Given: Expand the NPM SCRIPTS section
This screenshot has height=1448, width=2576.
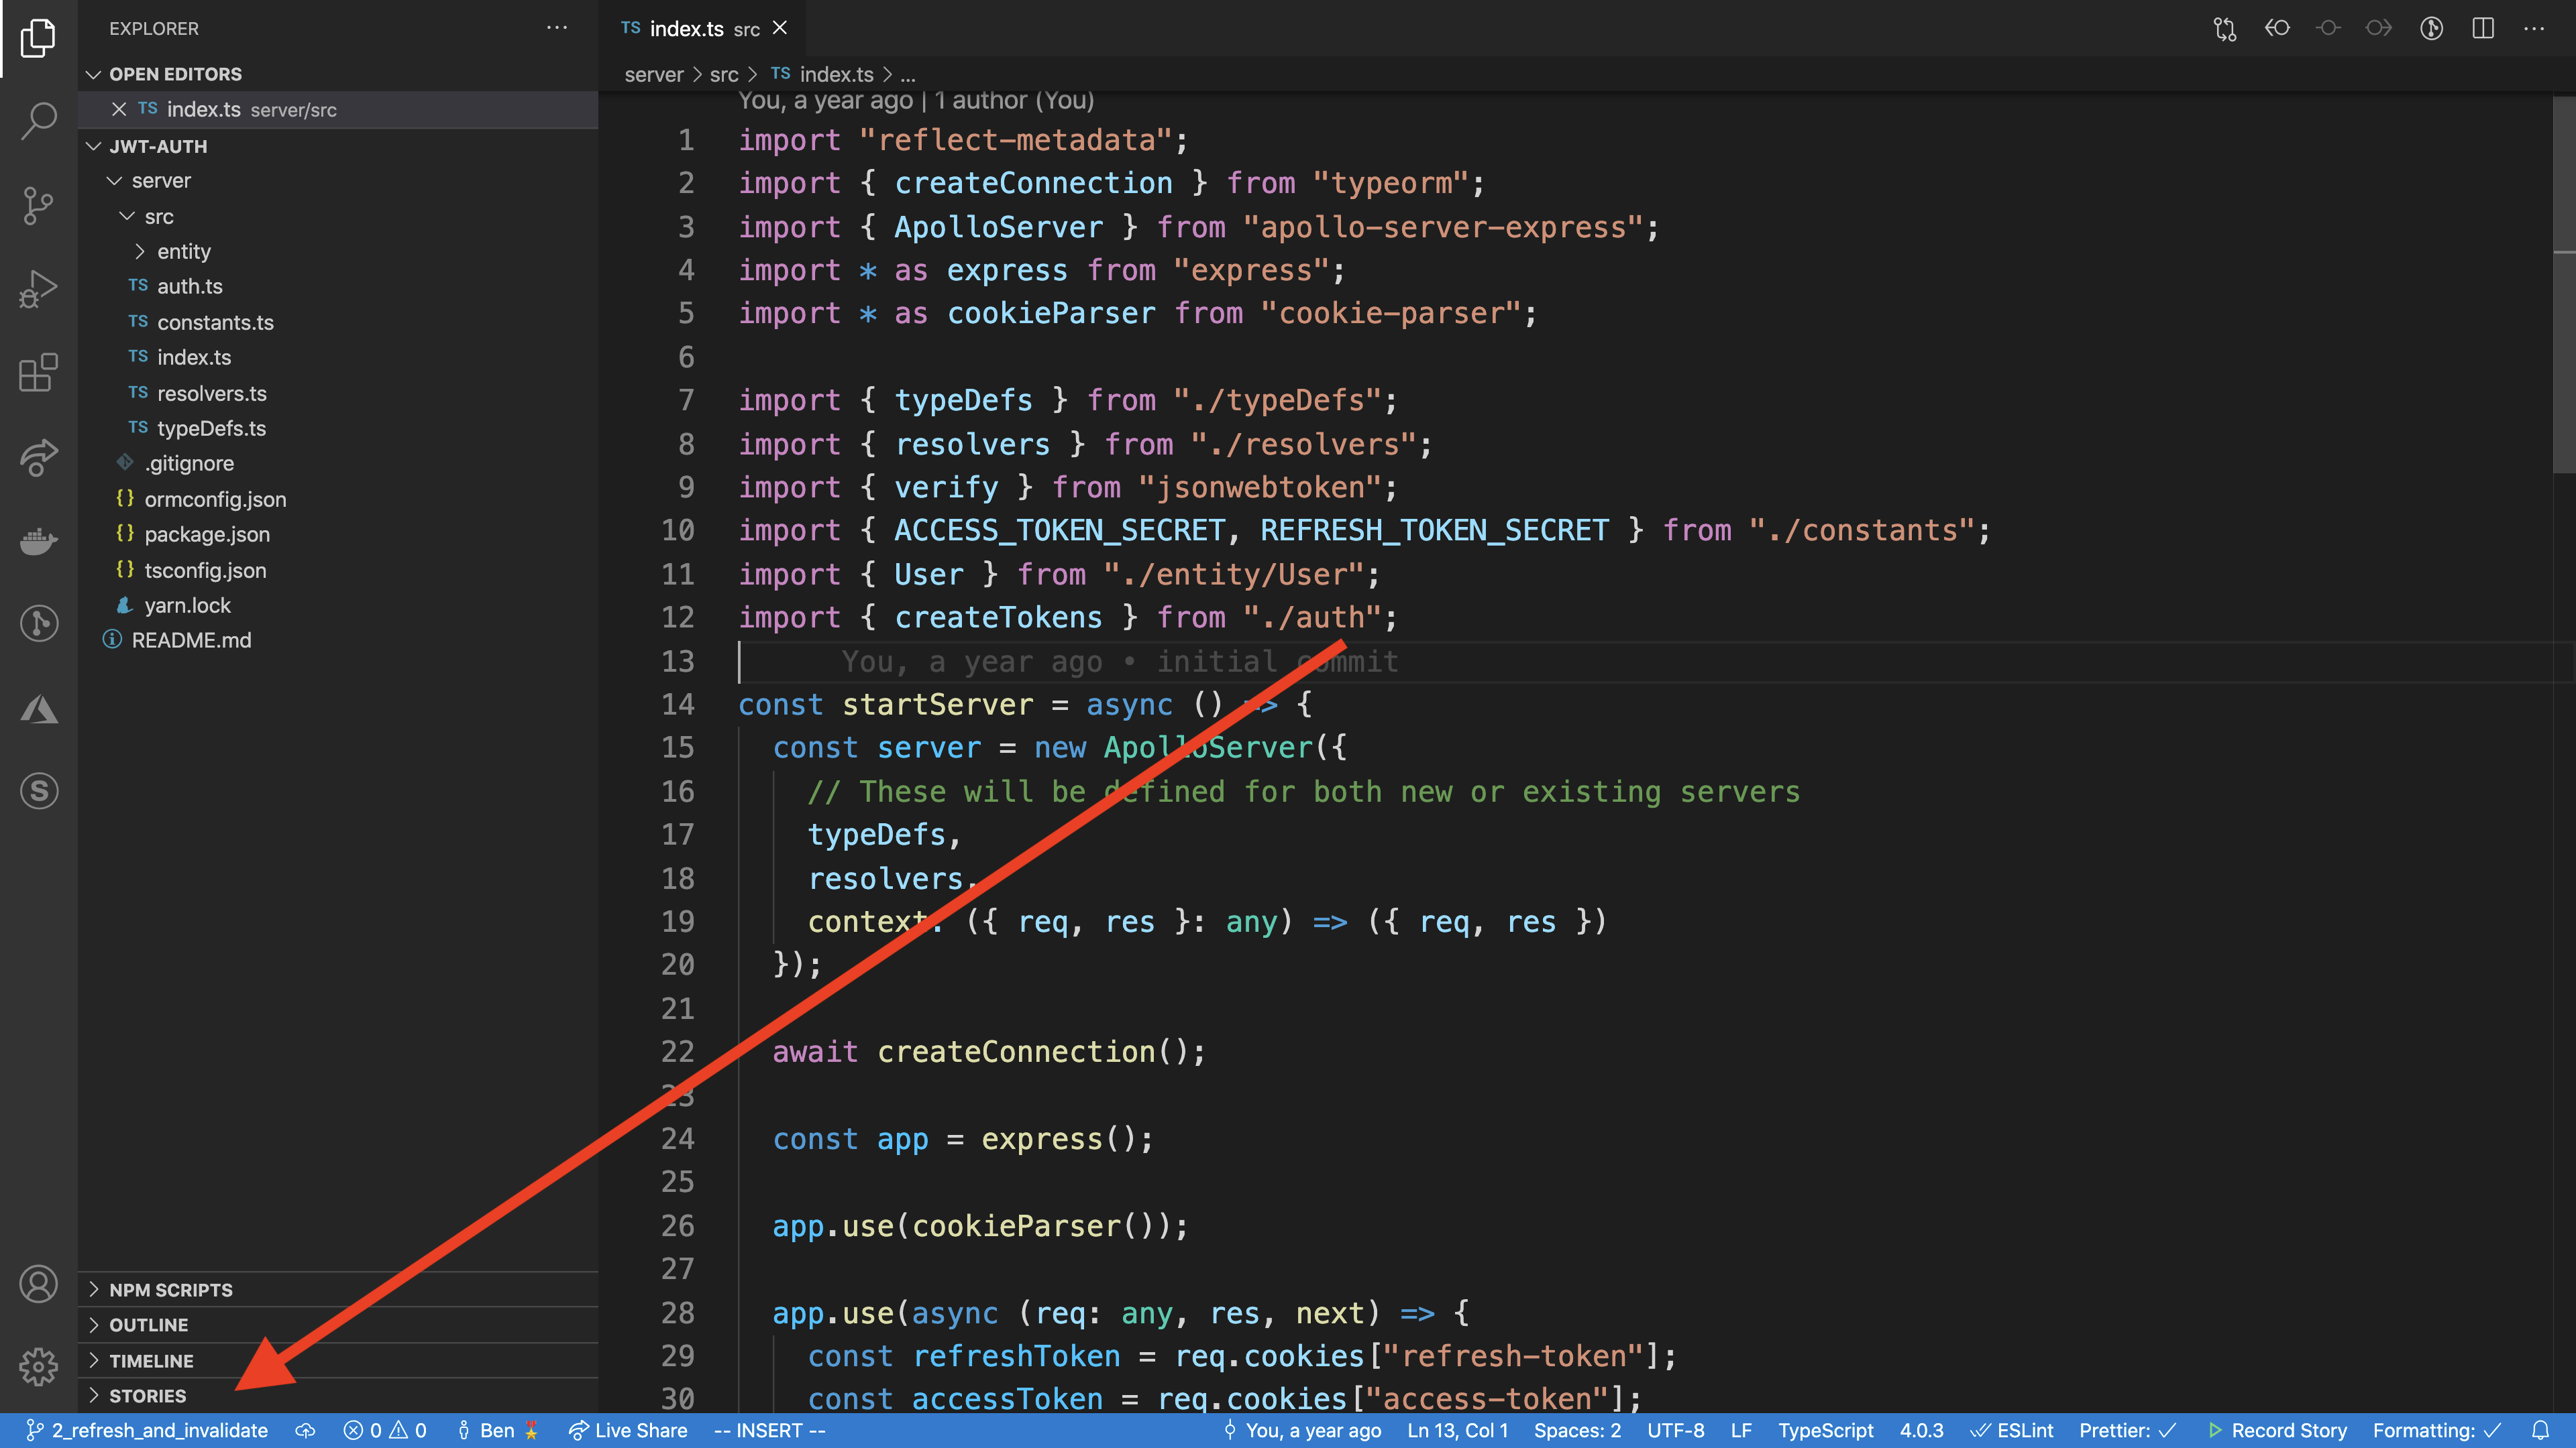Looking at the screenshot, I should pyautogui.click(x=170, y=1290).
